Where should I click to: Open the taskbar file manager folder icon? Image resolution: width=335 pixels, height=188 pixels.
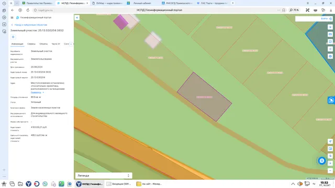point(20,184)
